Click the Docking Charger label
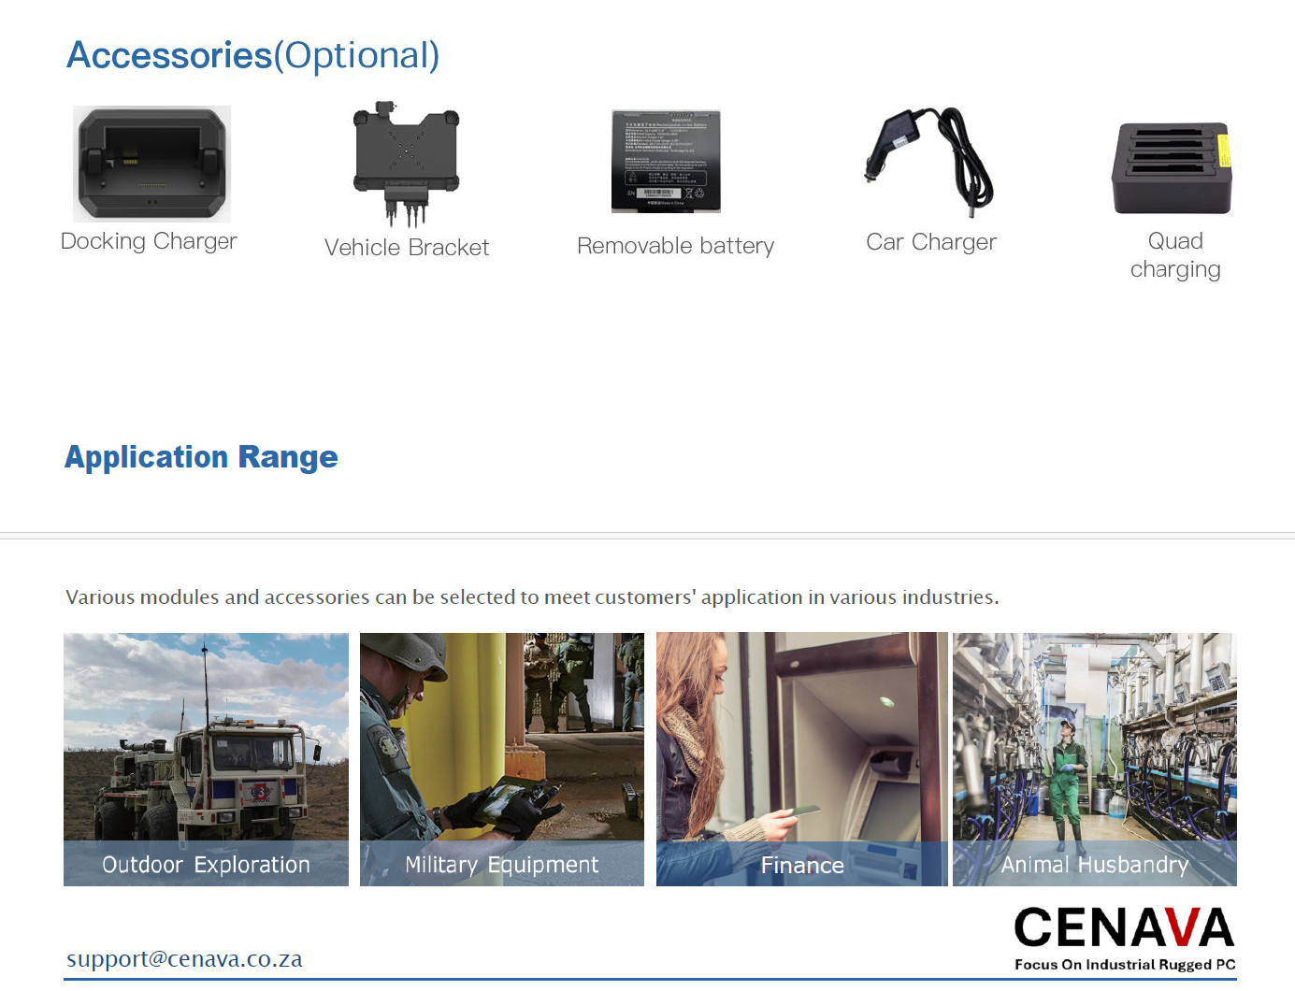 149,241
